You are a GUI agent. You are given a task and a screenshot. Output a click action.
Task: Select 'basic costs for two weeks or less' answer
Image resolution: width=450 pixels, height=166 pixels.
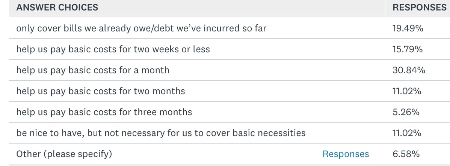coord(113,49)
